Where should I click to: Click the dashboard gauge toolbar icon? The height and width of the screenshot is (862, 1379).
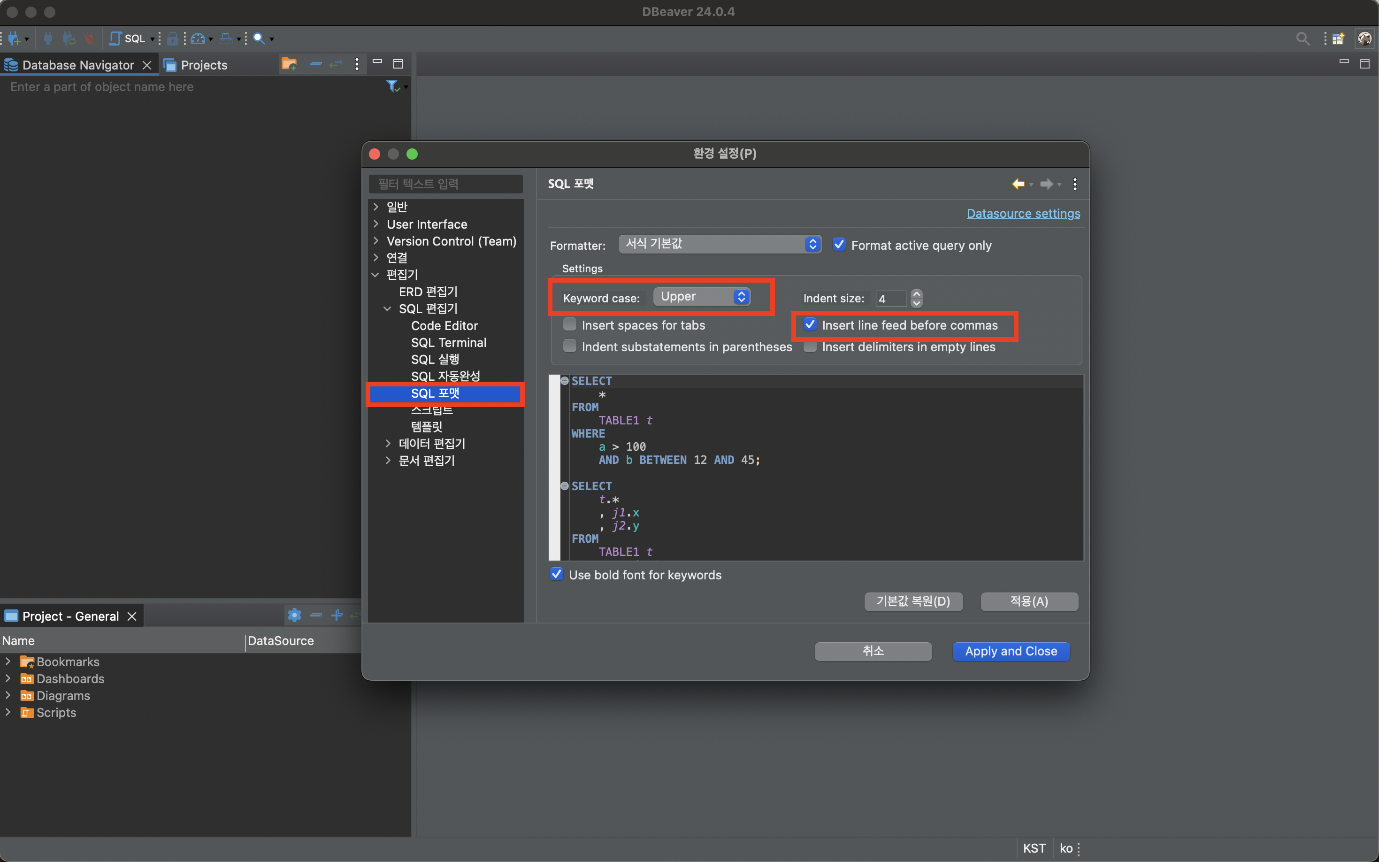(198, 39)
